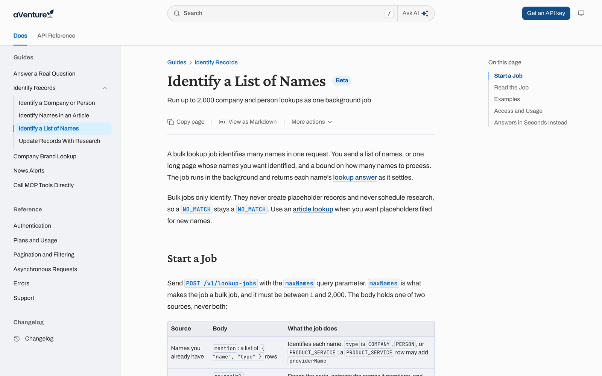Open the lookup answer link

[x=355, y=177]
